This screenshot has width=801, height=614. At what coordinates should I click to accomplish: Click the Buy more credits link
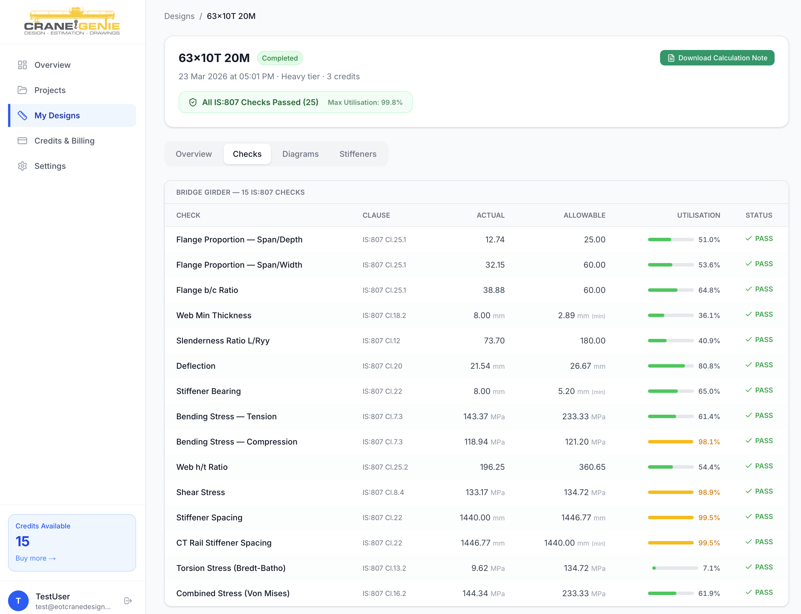(x=35, y=558)
